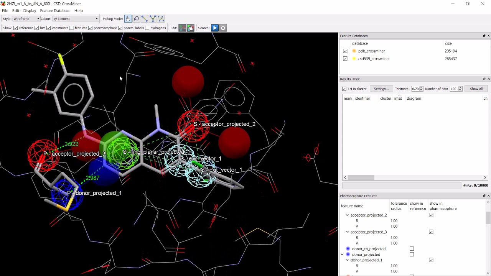The height and width of the screenshot is (276, 491).
Task: Increase the Tanimoto value with up arrow
Action: click(421, 88)
